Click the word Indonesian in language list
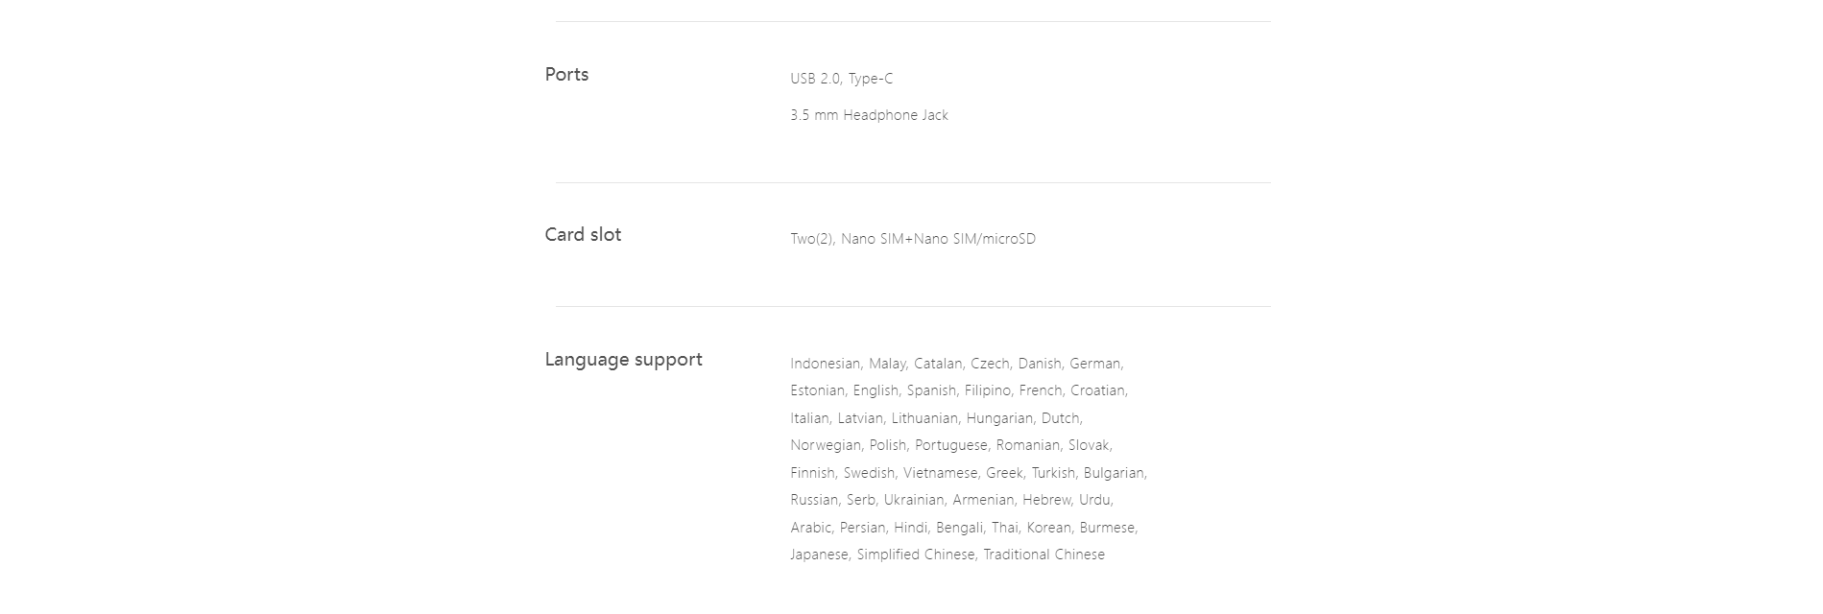The image size is (1823, 614). tap(825, 364)
